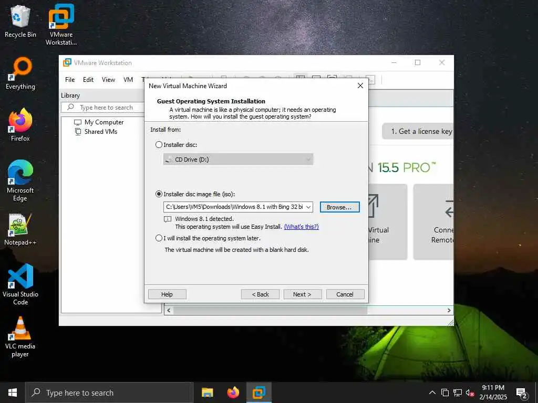Open the CD Drive (D:) dropdown
The height and width of the screenshot is (403, 538).
tap(238, 160)
